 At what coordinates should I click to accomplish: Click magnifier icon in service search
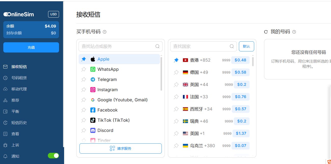coord(157,46)
